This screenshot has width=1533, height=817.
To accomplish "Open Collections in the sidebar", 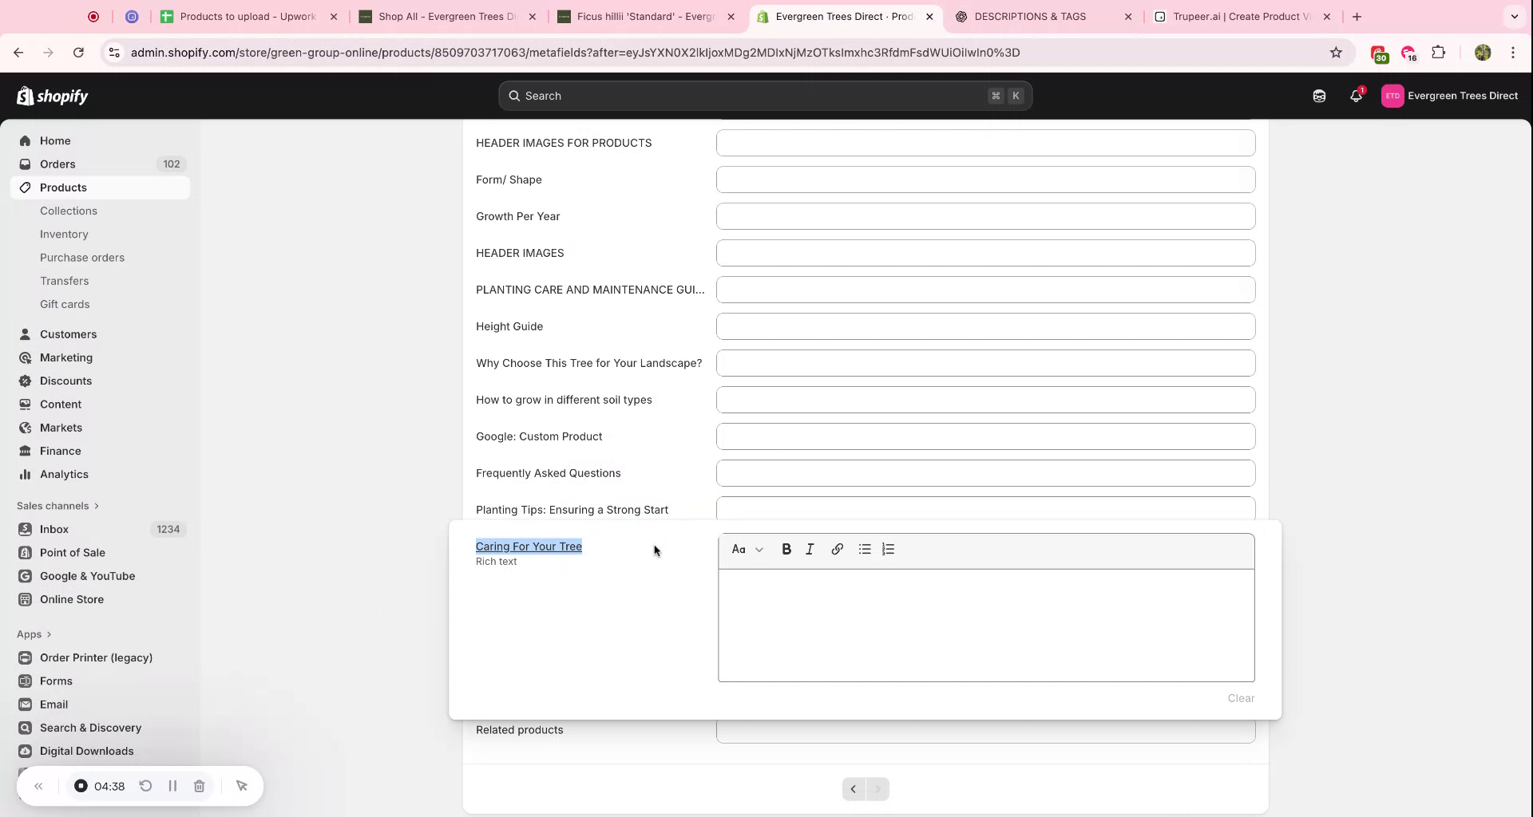I will coord(69,211).
